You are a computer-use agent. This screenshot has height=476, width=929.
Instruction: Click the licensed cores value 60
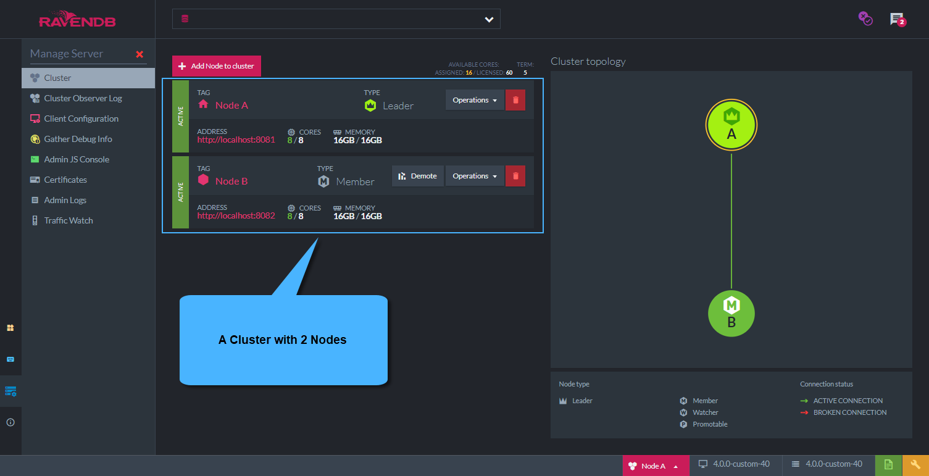(x=509, y=72)
